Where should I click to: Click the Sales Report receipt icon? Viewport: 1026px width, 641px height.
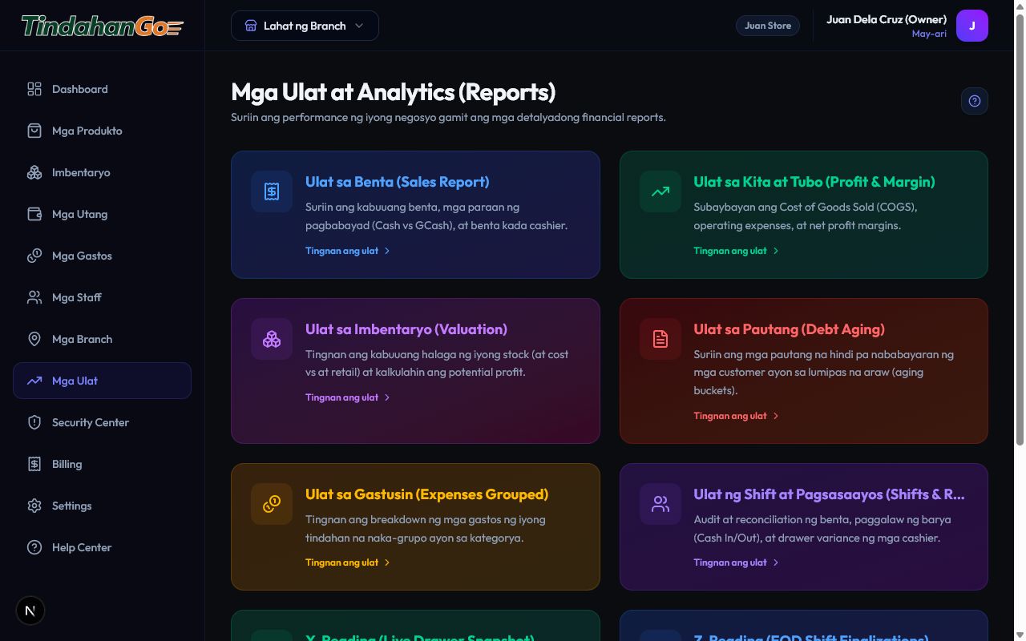(272, 191)
